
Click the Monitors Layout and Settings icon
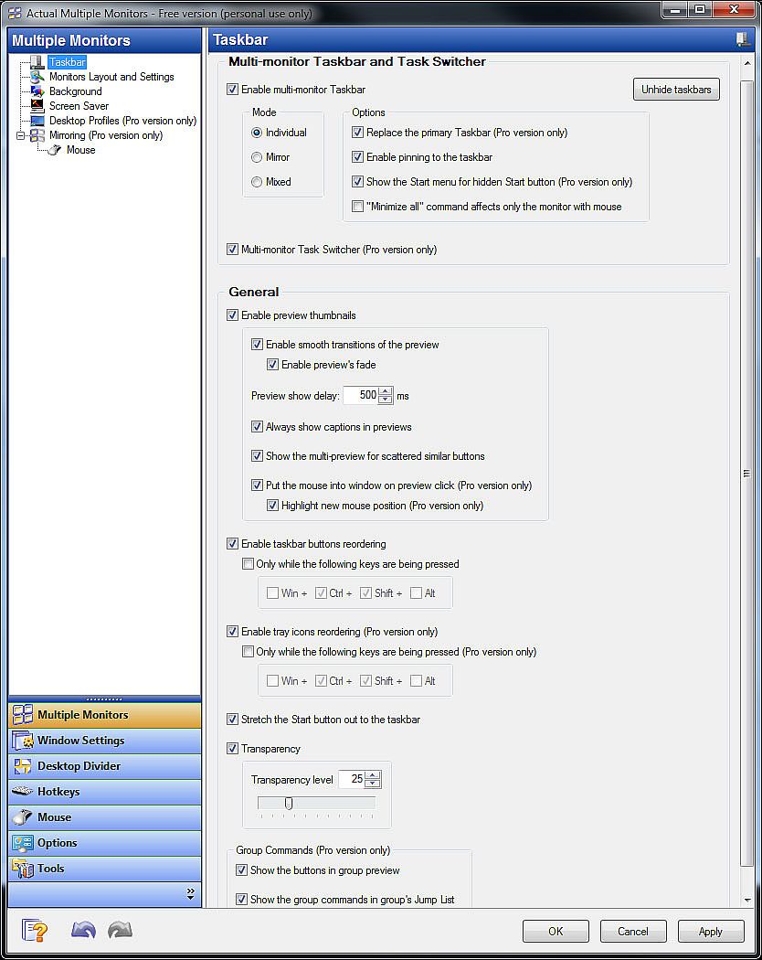[37, 77]
